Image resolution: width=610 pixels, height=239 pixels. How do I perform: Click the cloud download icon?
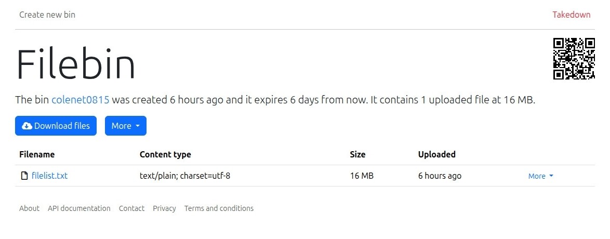point(27,126)
